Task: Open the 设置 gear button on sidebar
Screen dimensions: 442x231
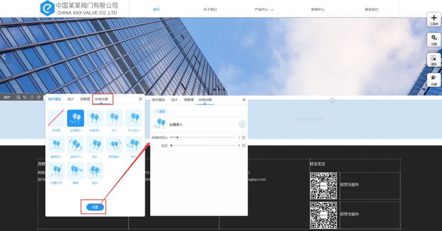Action: point(434,40)
